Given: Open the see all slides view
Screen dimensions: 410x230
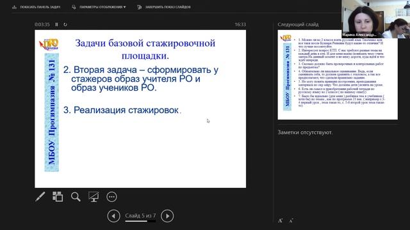Looking at the screenshot, I should [58, 197].
